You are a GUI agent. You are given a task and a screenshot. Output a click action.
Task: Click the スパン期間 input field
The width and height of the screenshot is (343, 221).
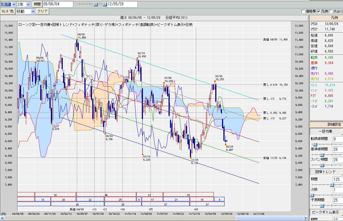click(338, 160)
